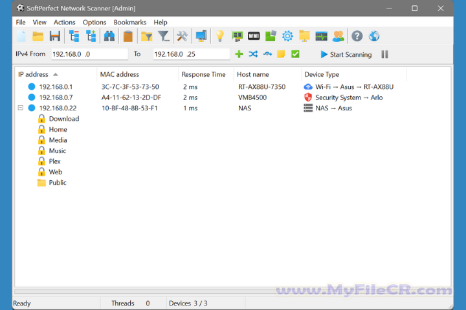Image resolution: width=466 pixels, height=310 pixels.
Task: Collapse the 192.168.0.22 tree node
Action: click(x=21, y=108)
